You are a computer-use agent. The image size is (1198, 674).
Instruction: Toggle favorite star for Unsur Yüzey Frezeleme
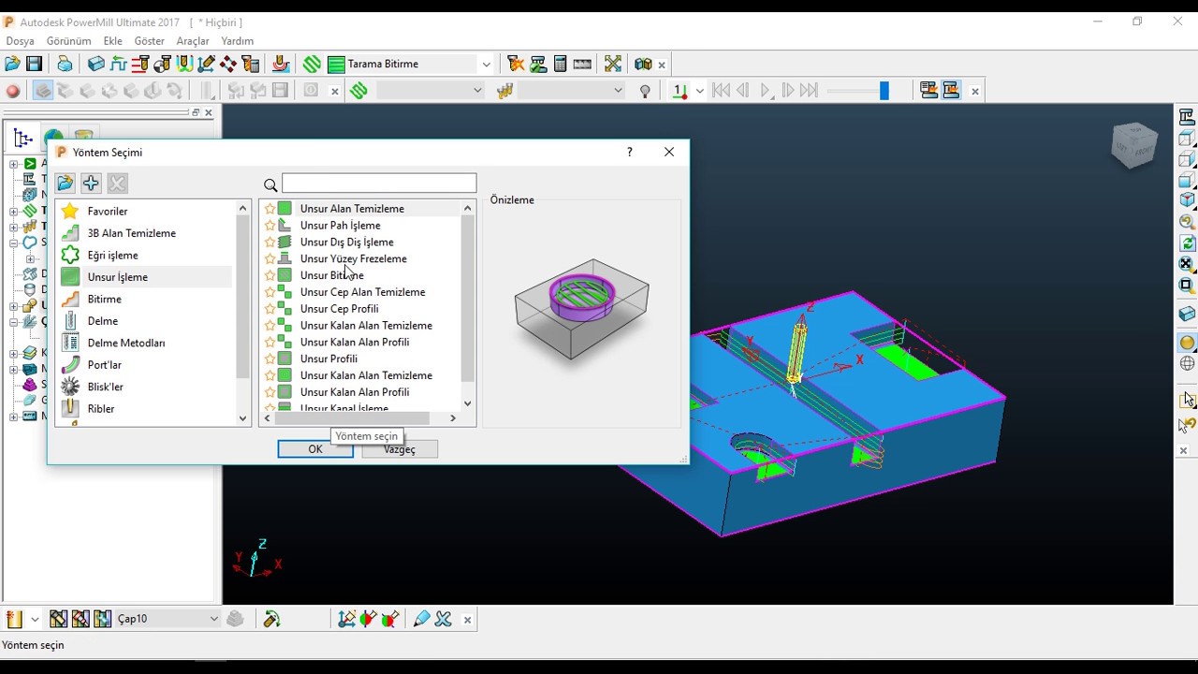270,259
